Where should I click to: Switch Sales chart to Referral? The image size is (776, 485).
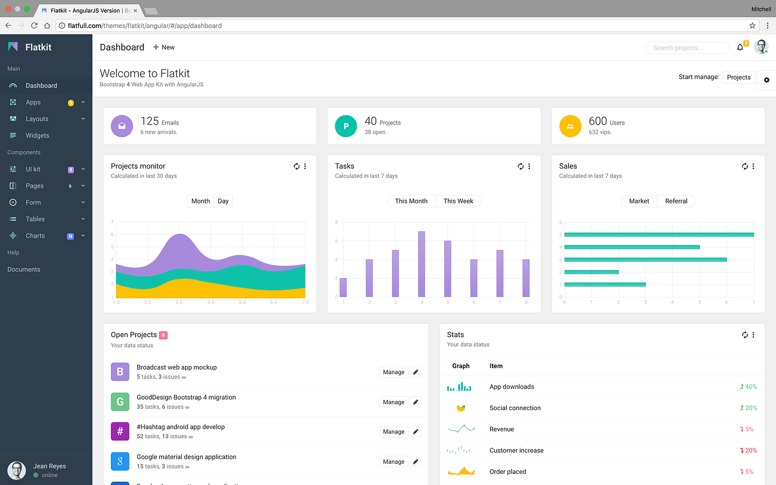pos(676,201)
